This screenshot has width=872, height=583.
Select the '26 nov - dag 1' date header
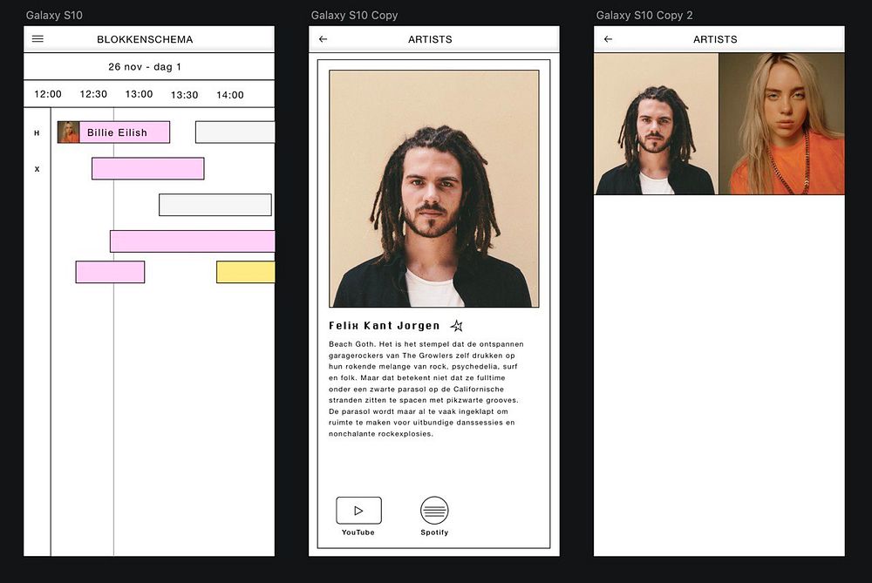click(x=145, y=67)
